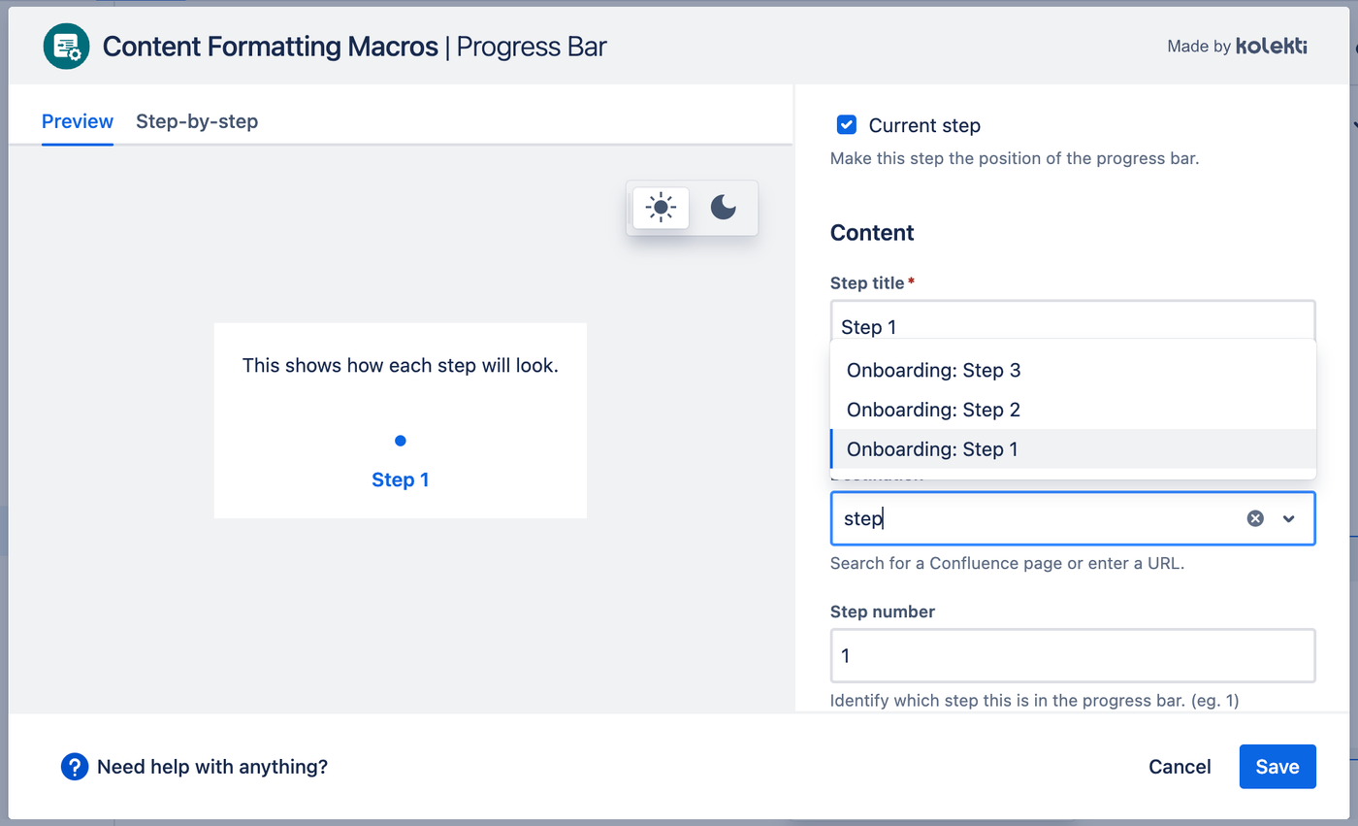Save the progress bar step
The image size is (1358, 826).
tap(1277, 767)
